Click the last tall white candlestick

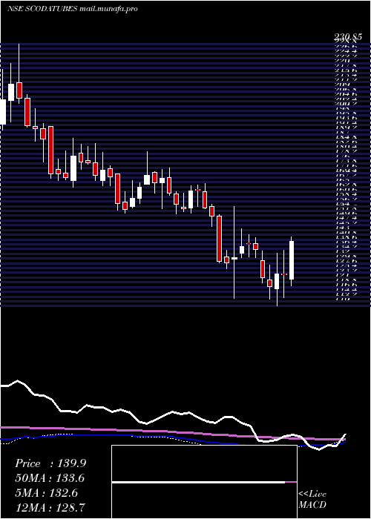292,260
